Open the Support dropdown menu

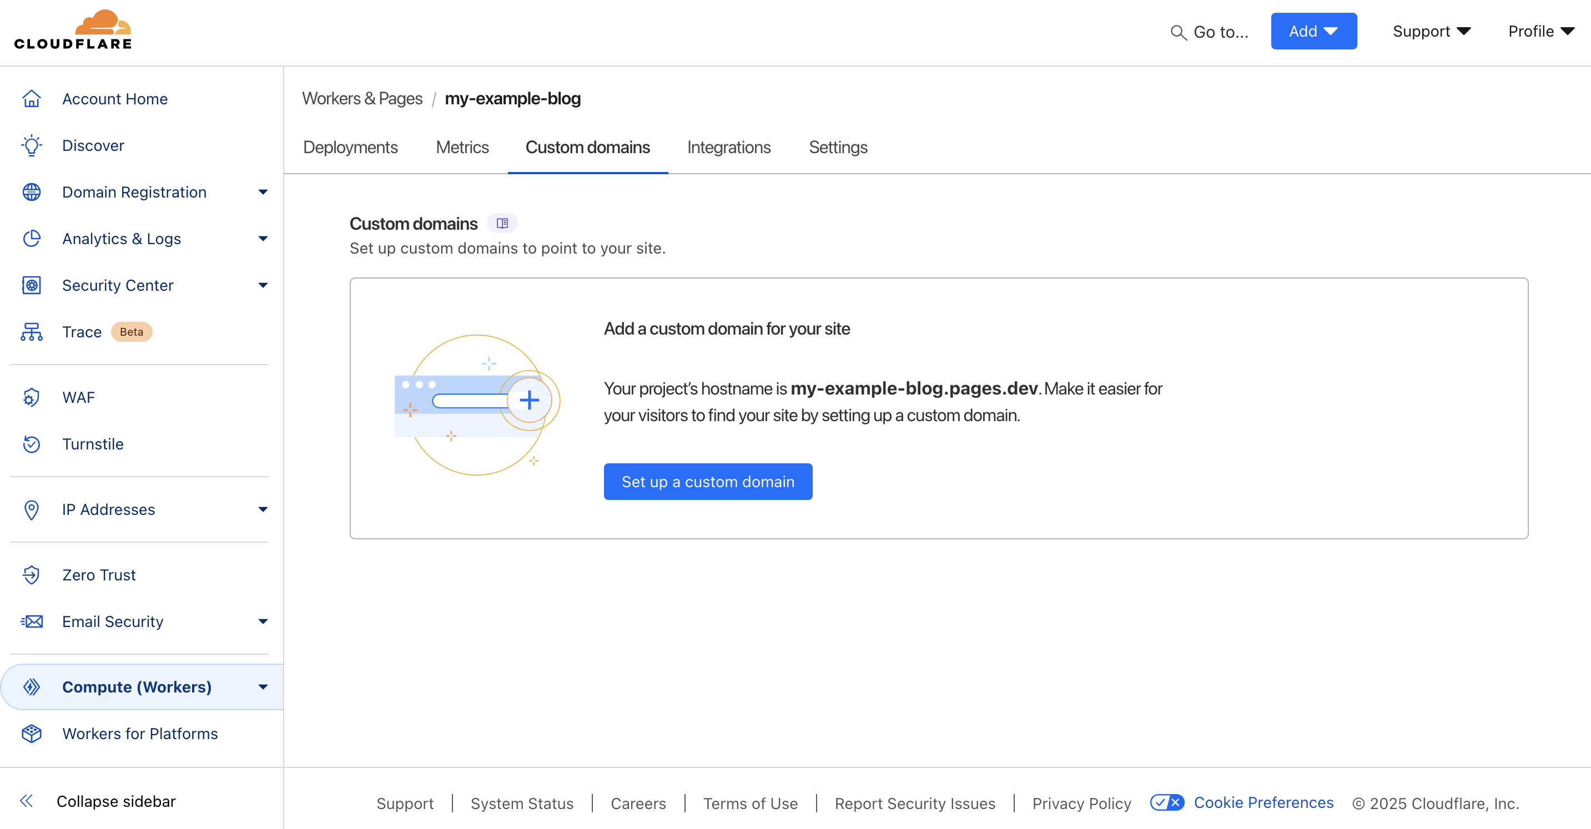pyautogui.click(x=1432, y=32)
